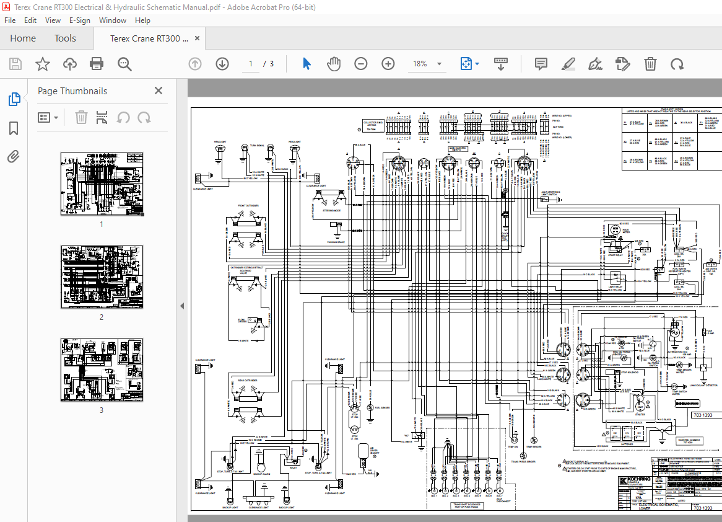Viewport: 722px width, 522px height.
Task: Open the Sign document pen tool
Action: tap(596, 64)
